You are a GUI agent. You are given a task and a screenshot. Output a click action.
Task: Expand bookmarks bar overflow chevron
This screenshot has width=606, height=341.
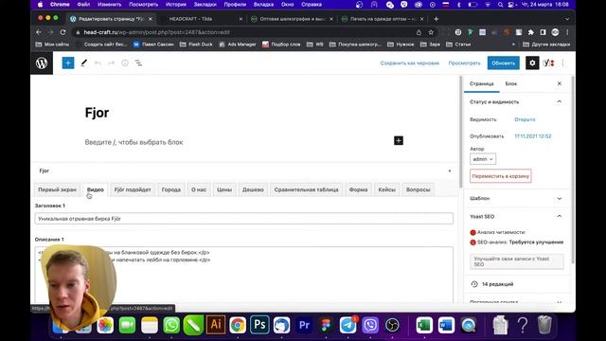(513, 45)
